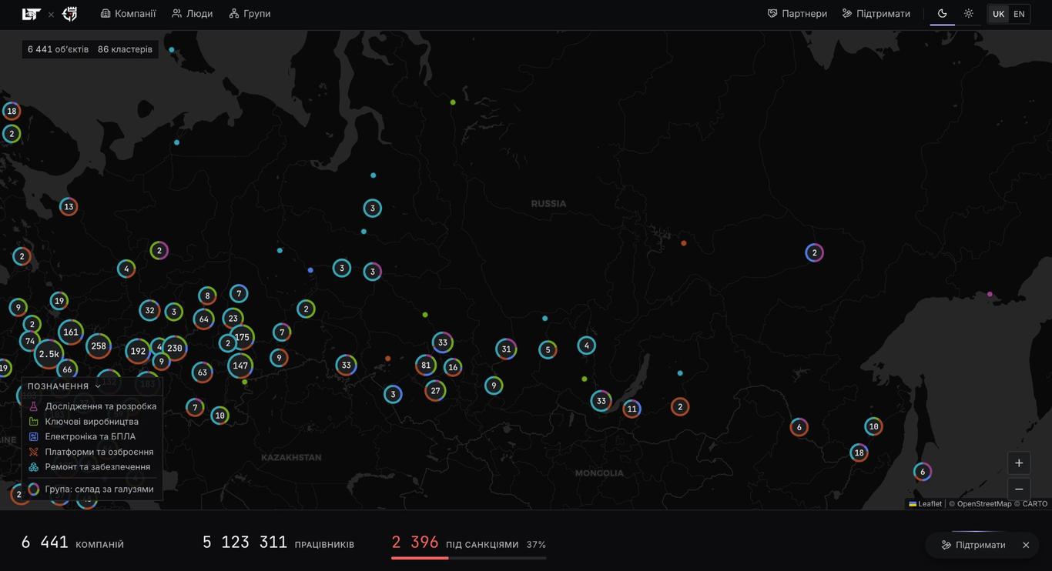Image resolution: width=1052 pixels, height=571 pixels.
Task: Switch to light theme sun icon
Action: pos(968,14)
